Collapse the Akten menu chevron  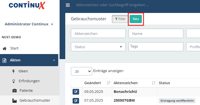click(54, 60)
